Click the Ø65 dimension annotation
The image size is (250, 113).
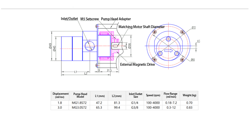click(193, 60)
